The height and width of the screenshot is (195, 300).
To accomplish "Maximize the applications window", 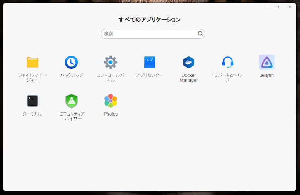I will pos(278,7).
